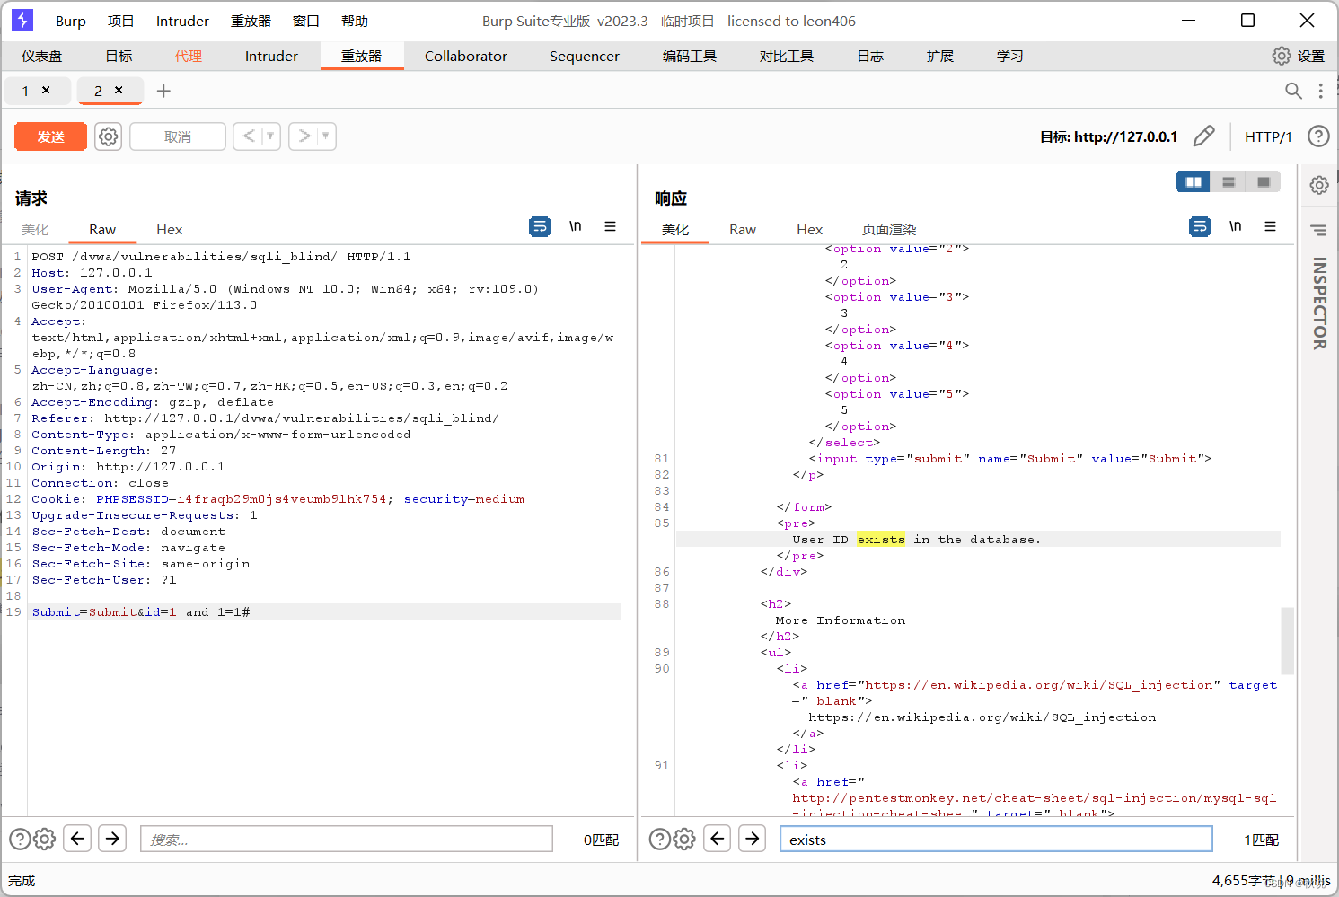Viewport: 1339px width, 897px height.
Task: Toggle request non-printable \n characters
Action: pyautogui.click(x=576, y=226)
